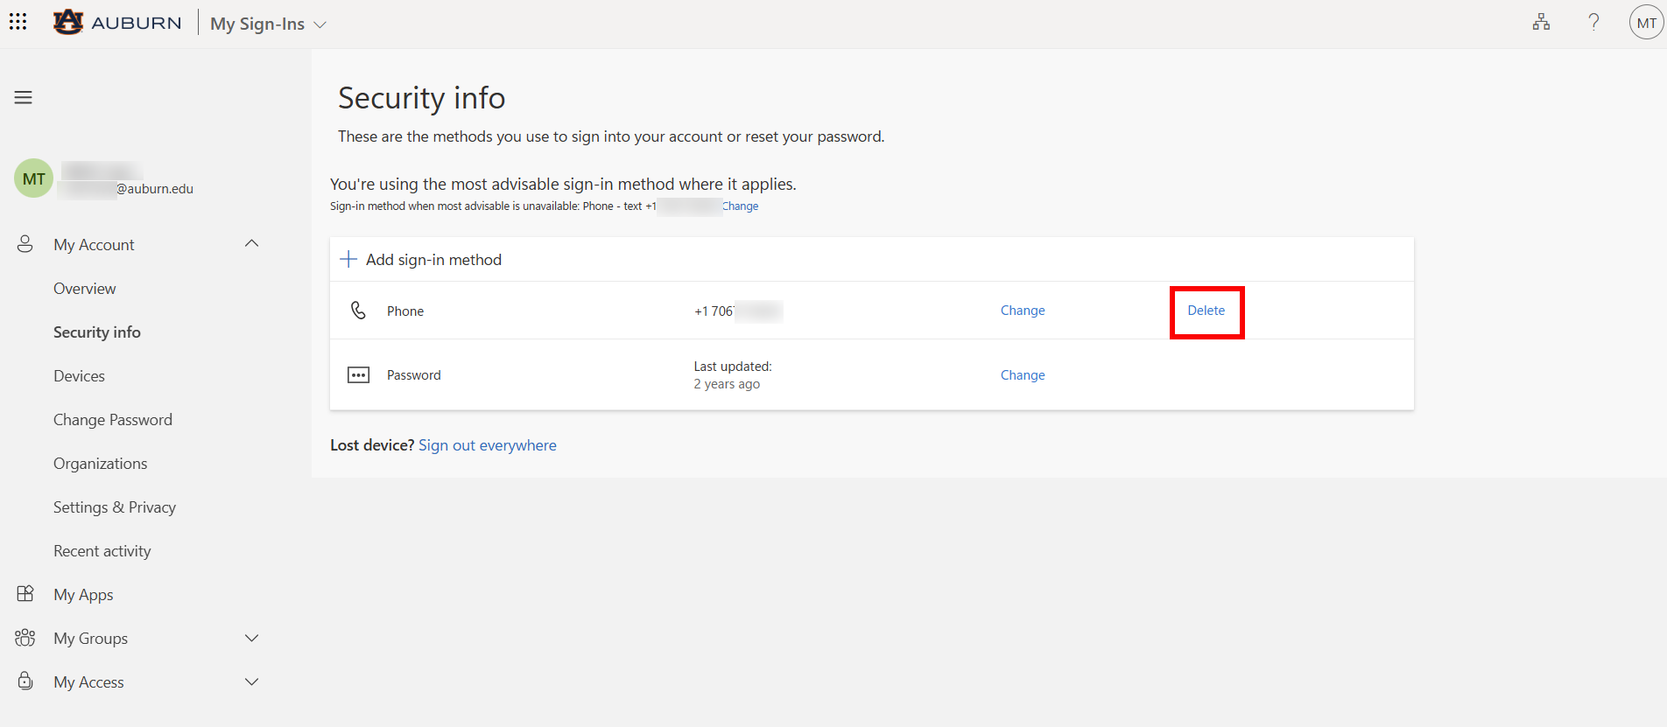Delete the Phone sign-in method

1206,311
